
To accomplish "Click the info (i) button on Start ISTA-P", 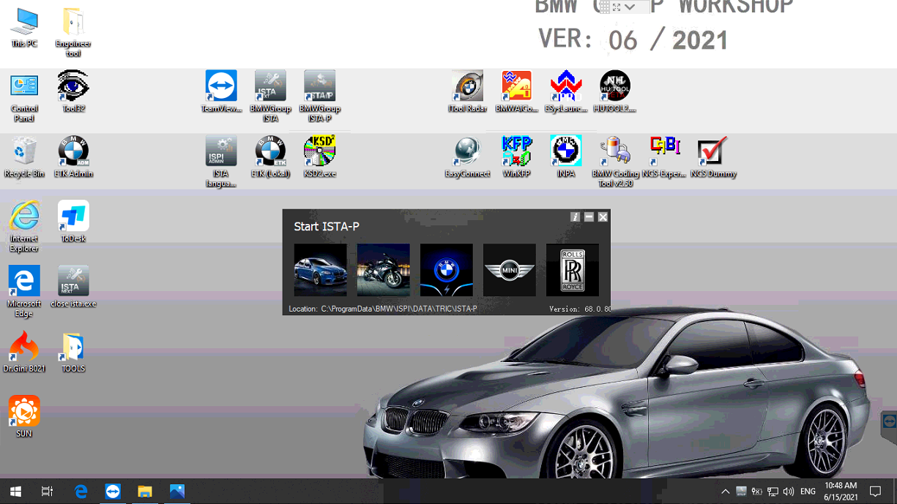I will tap(576, 217).
